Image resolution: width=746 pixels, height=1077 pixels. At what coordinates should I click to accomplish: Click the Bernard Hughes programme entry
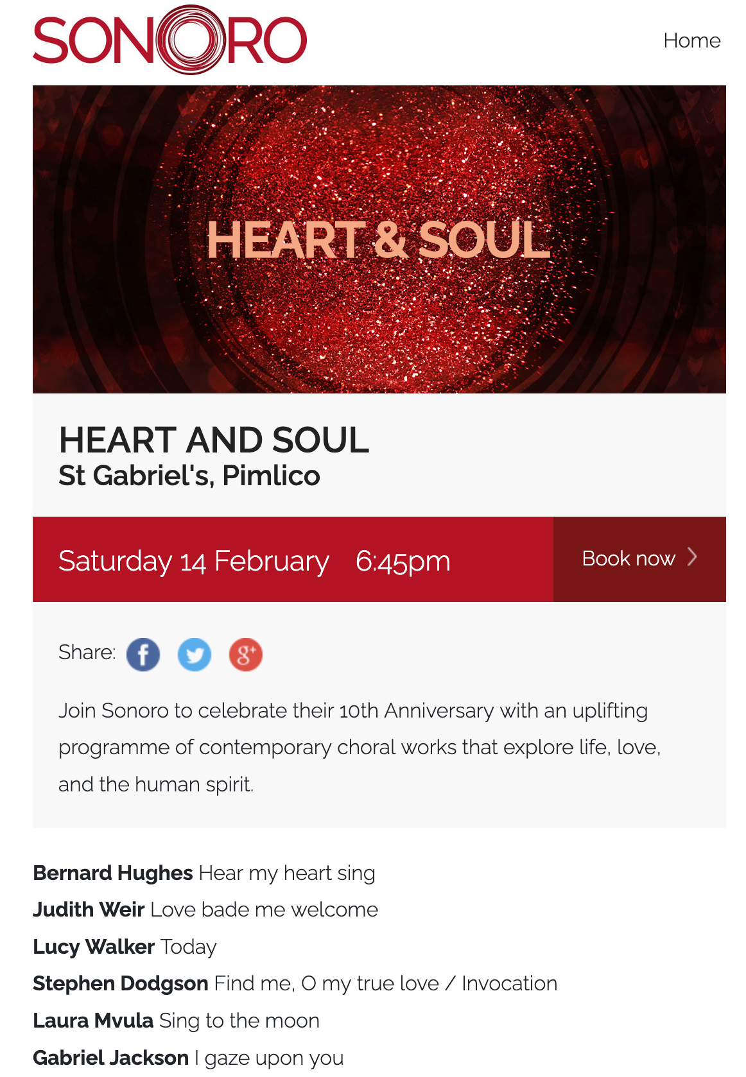pos(204,873)
